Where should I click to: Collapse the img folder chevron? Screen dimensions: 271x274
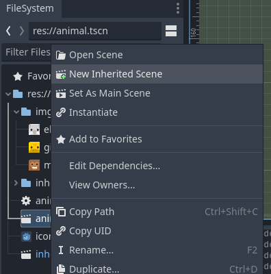point(16,112)
